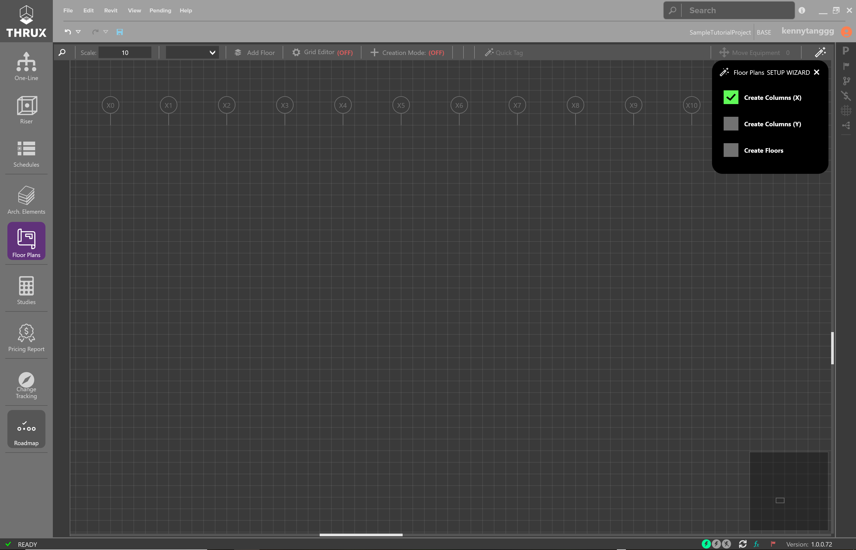Open the Revit menu
856x550 pixels.
point(111,10)
